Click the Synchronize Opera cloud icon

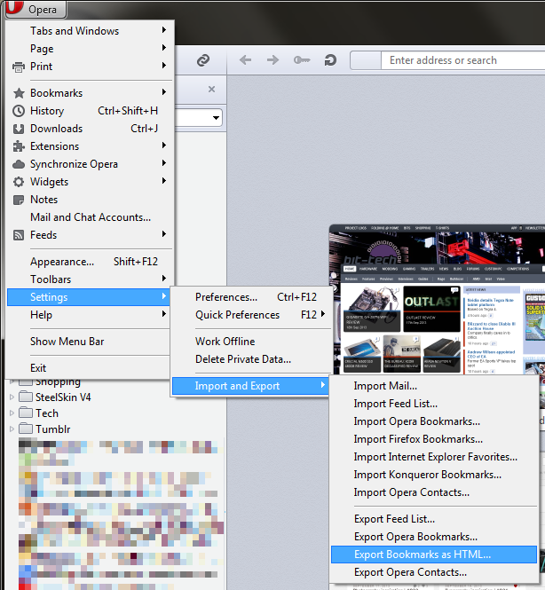[x=19, y=164]
